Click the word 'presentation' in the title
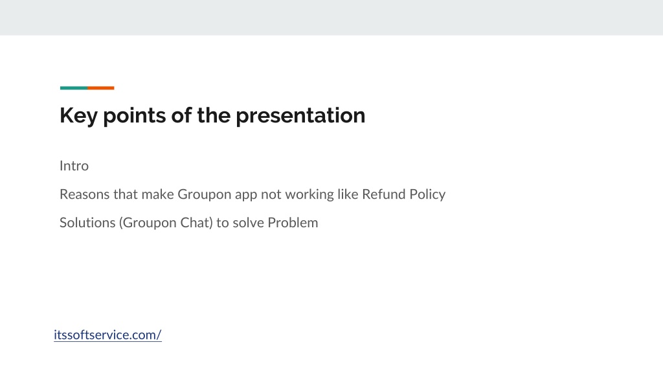 coord(300,116)
